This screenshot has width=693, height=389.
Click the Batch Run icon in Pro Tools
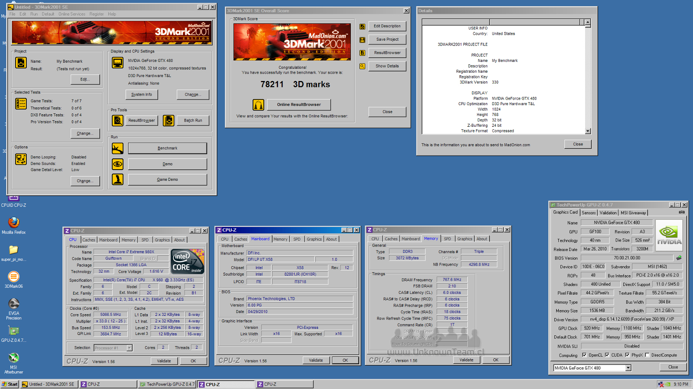coord(169,120)
